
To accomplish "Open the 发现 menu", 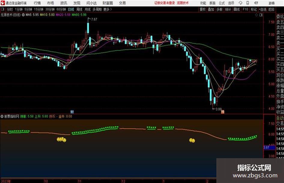I will pyautogui.click(x=77, y=3).
